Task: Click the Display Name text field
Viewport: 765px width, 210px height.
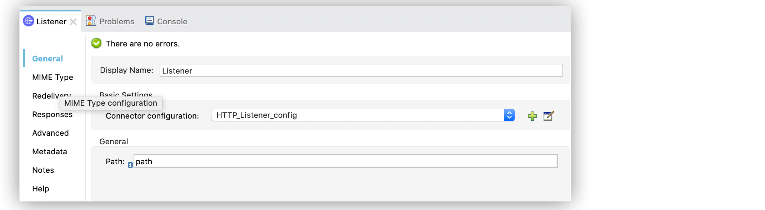Action: [361, 70]
